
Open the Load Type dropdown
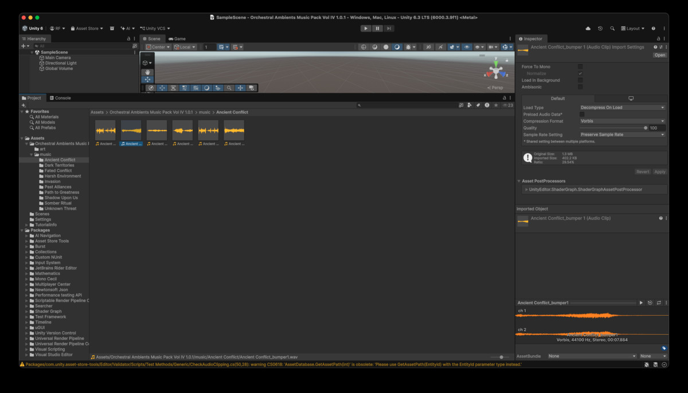pyautogui.click(x=623, y=108)
